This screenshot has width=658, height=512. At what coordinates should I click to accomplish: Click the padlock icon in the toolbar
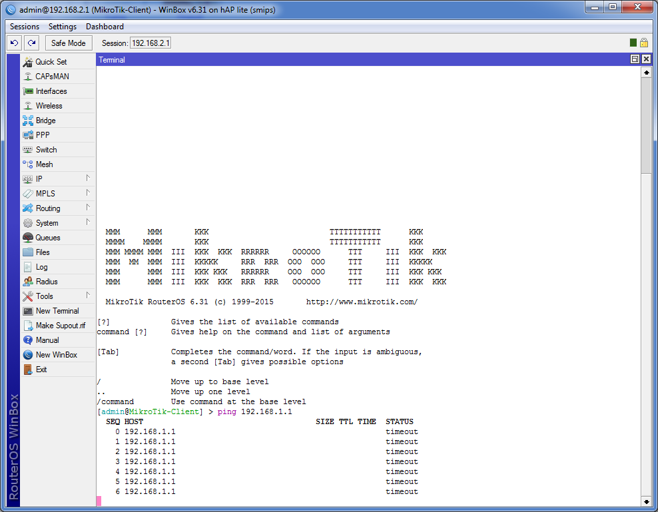tap(644, 43)
